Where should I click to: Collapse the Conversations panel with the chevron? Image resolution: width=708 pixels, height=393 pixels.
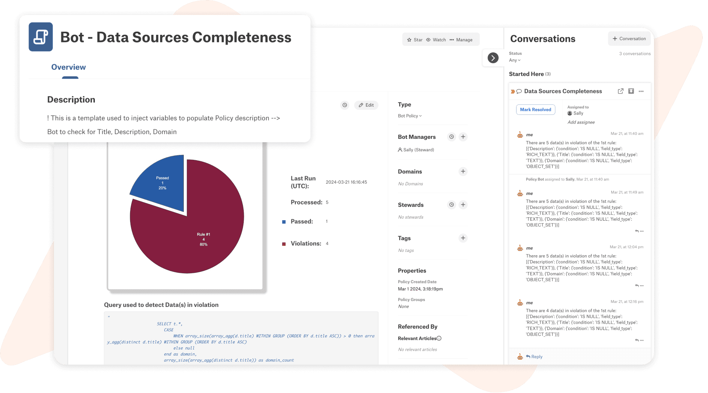pos(492,58)
